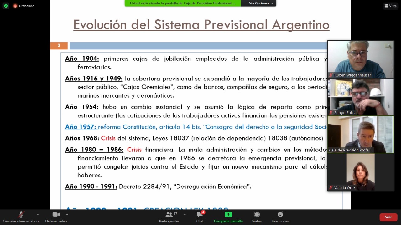Click the participant count 17
Screen dimensions: 401x225
click(175, 214)
